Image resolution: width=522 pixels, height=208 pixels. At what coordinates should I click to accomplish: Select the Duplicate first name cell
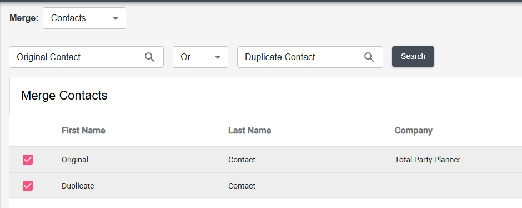(x=78, y=186)
